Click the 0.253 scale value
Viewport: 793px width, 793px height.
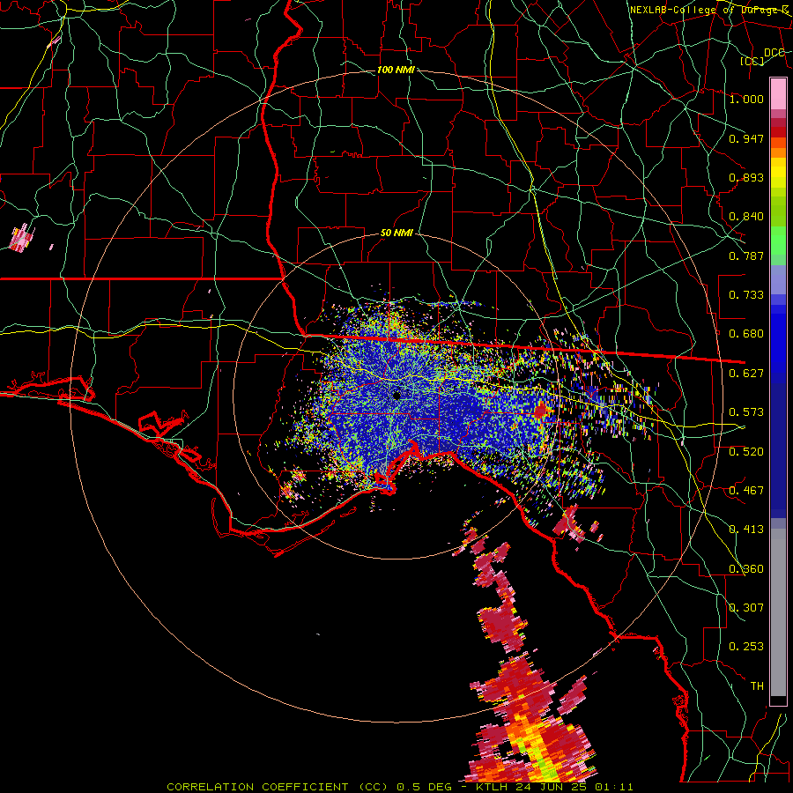pyautogui.click(x=746, y=647)
